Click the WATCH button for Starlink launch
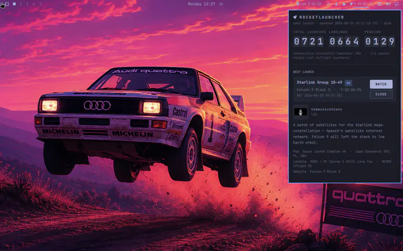403x251 pixels. (x=381, y=84)
